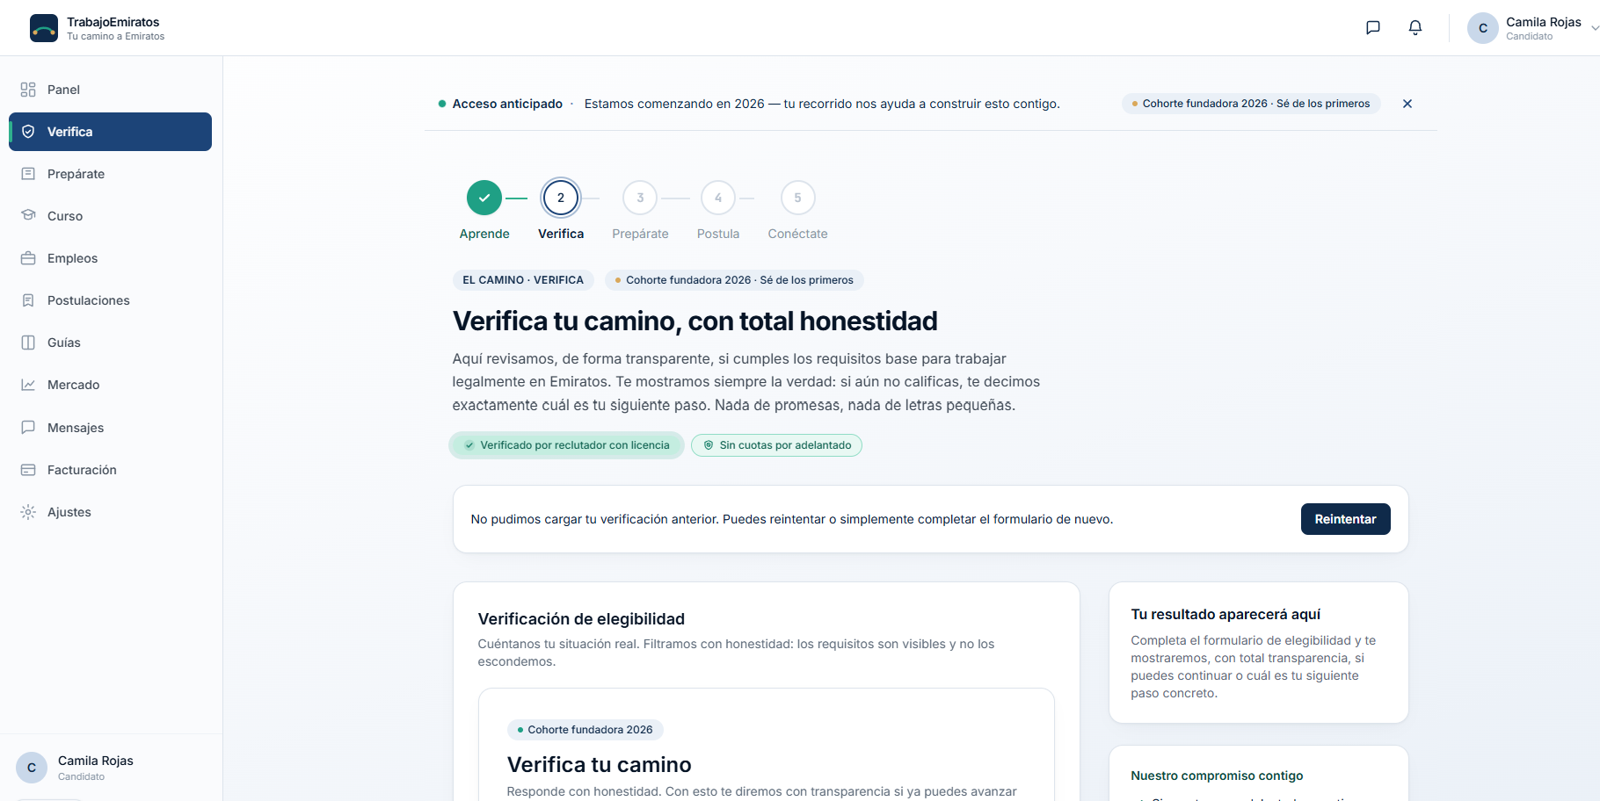
Task: Click the TrabajoEmiratos logo icon
Action: pos(44,28)
